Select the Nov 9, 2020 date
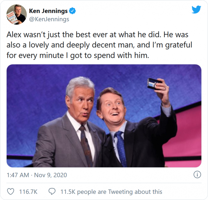This screenshot has height=200, width=208. [51, 175]
